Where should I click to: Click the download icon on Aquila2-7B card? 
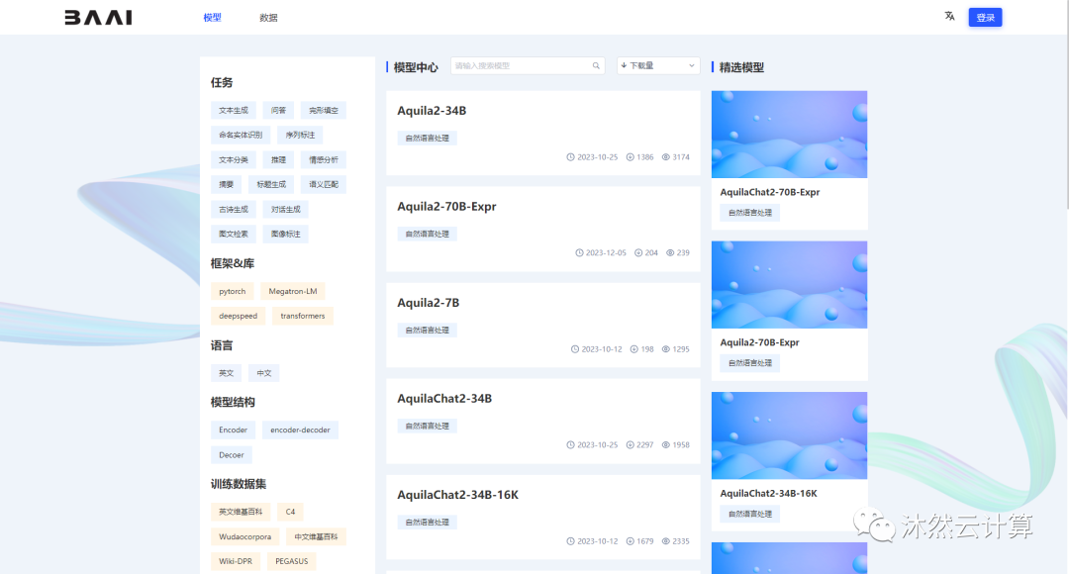[x=634, y=349]
